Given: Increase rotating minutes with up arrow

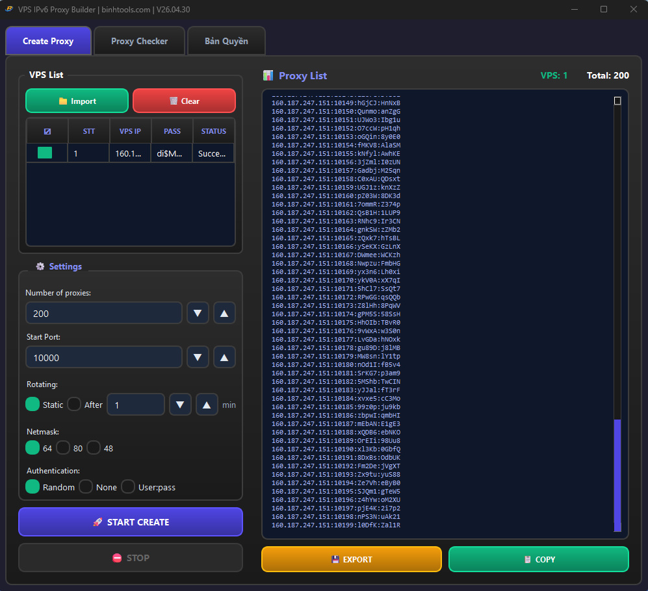Looking at the screenshot, I should pos(207,405).
